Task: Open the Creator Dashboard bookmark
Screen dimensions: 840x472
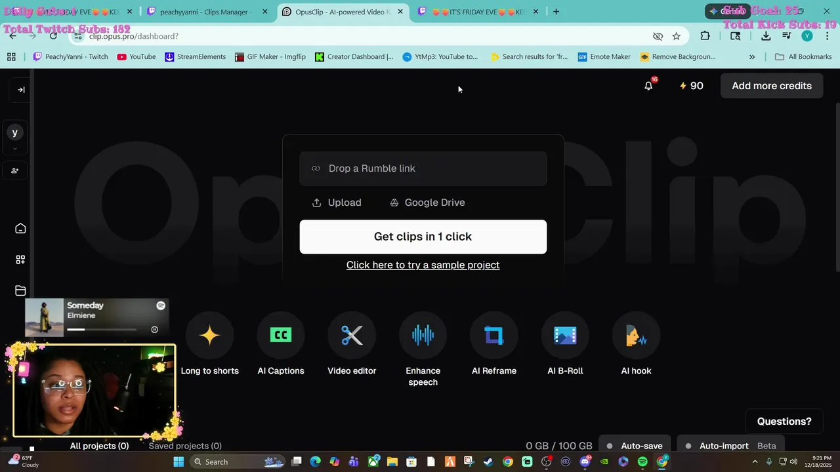Action: (x=354, y=57)
